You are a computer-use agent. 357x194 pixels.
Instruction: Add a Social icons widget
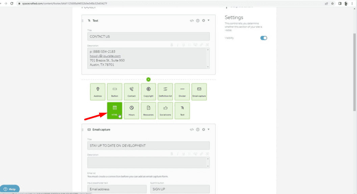pyautogui.click(x=165, y=111)
